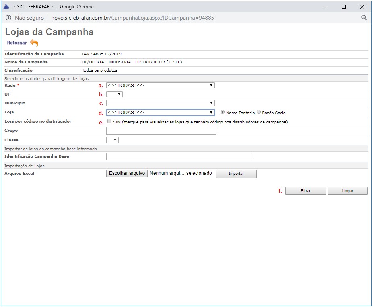Select the Nome Fantasia radio button
373x307 pixels.
coord(223,113)
